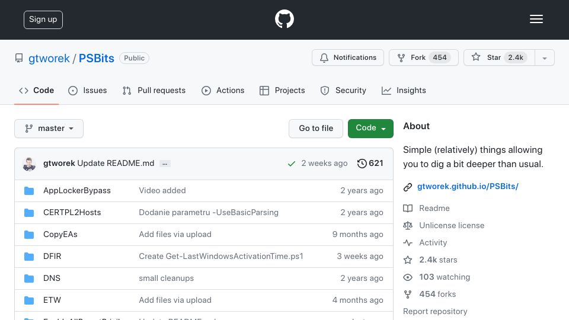The image size is (569, 320).
Task: Open 'small cleanups' commit message
Action: 166,279
